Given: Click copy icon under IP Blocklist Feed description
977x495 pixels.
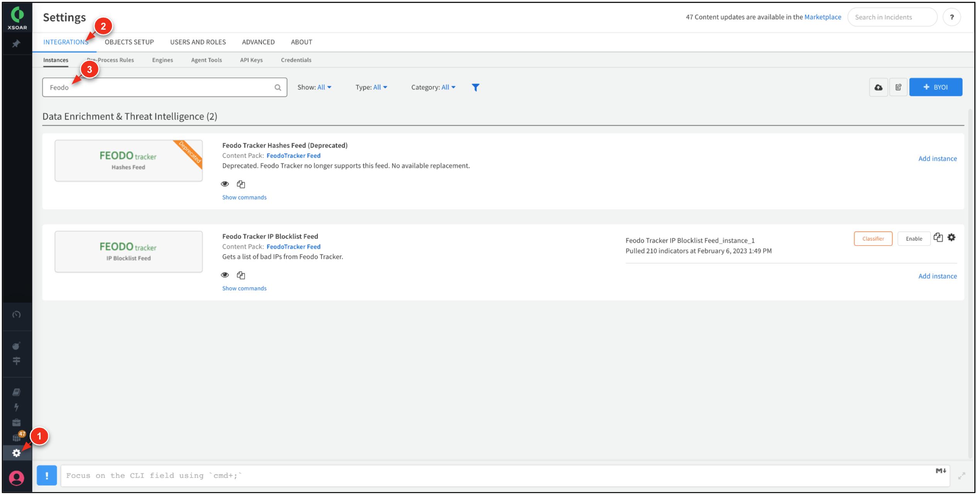Looking at the screenshot, I should point(241,275).
